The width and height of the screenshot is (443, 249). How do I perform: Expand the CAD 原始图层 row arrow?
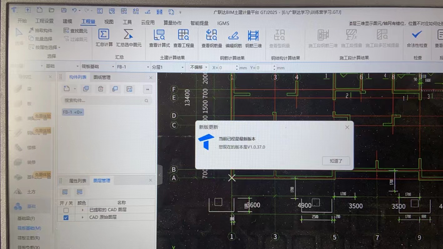point(83,217)
